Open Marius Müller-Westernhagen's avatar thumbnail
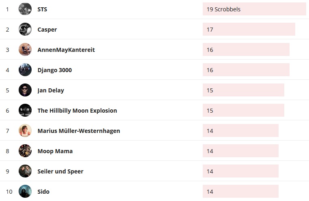This screenshot has height=201, width=309. coord(25,130)
